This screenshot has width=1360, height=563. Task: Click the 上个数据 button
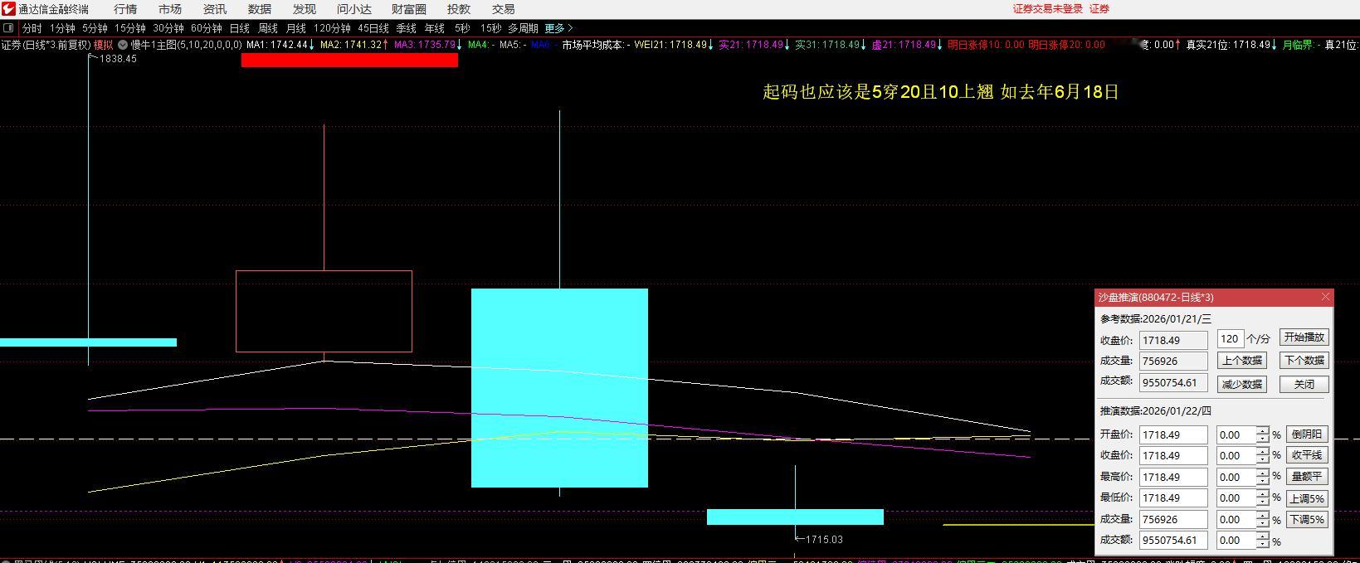(x=1242, y=361)
